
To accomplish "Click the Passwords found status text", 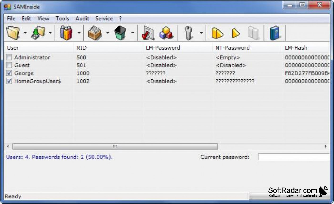I will pos(59,157).
